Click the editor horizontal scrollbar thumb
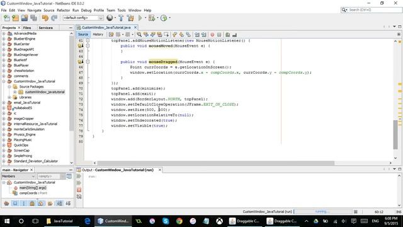Screen dimensions: 403x227 (215, 163)
